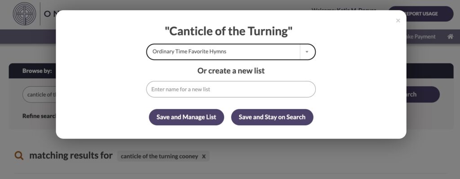Click Save and Stay on Search

coord(272,117)
